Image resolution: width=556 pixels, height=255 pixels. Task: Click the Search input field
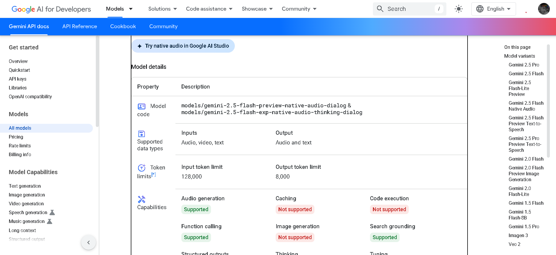pos(409,9)
